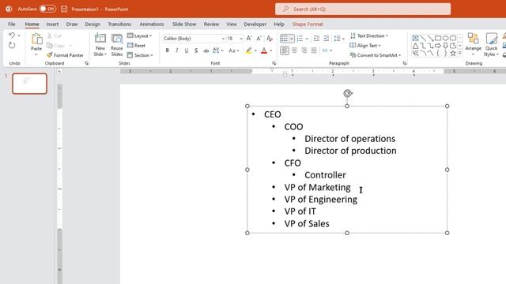Switch to the Review tab
506x284 pixels.
(211, 24)
